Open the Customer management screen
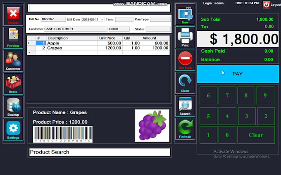The image size is (281, 175). [x=13, y=61]
